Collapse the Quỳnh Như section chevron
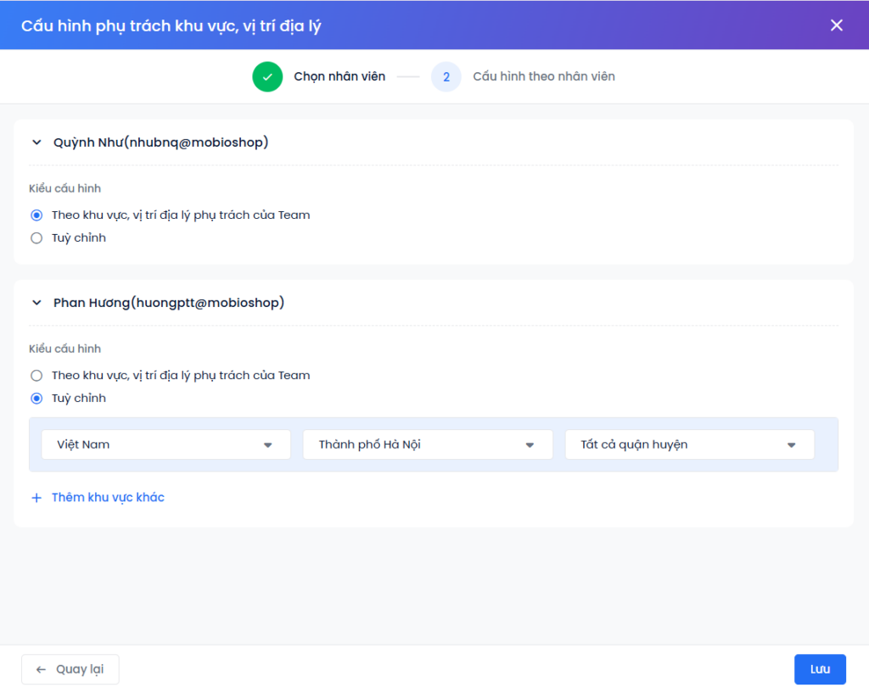869x693 pixels. [36, 143]
